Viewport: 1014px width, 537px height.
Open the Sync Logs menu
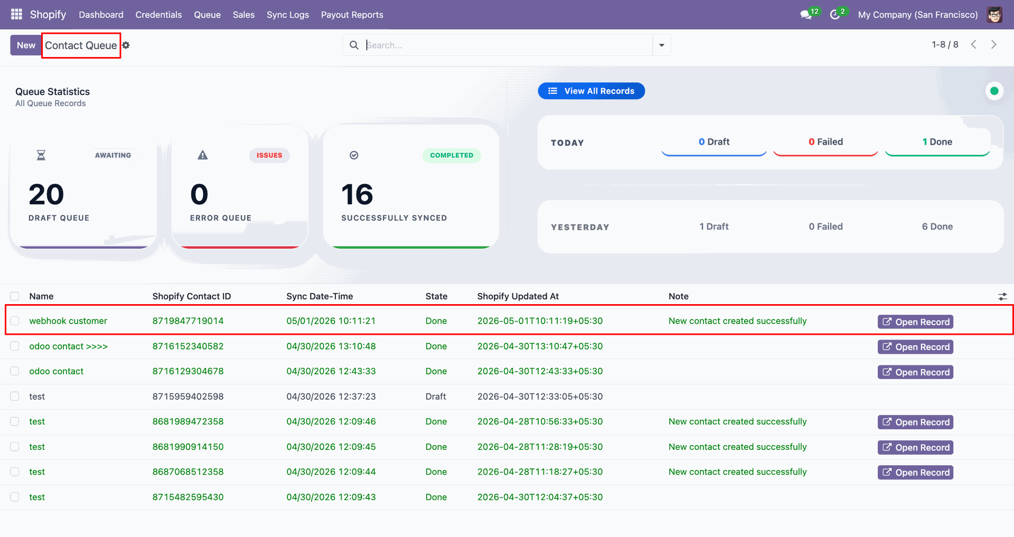288,15
